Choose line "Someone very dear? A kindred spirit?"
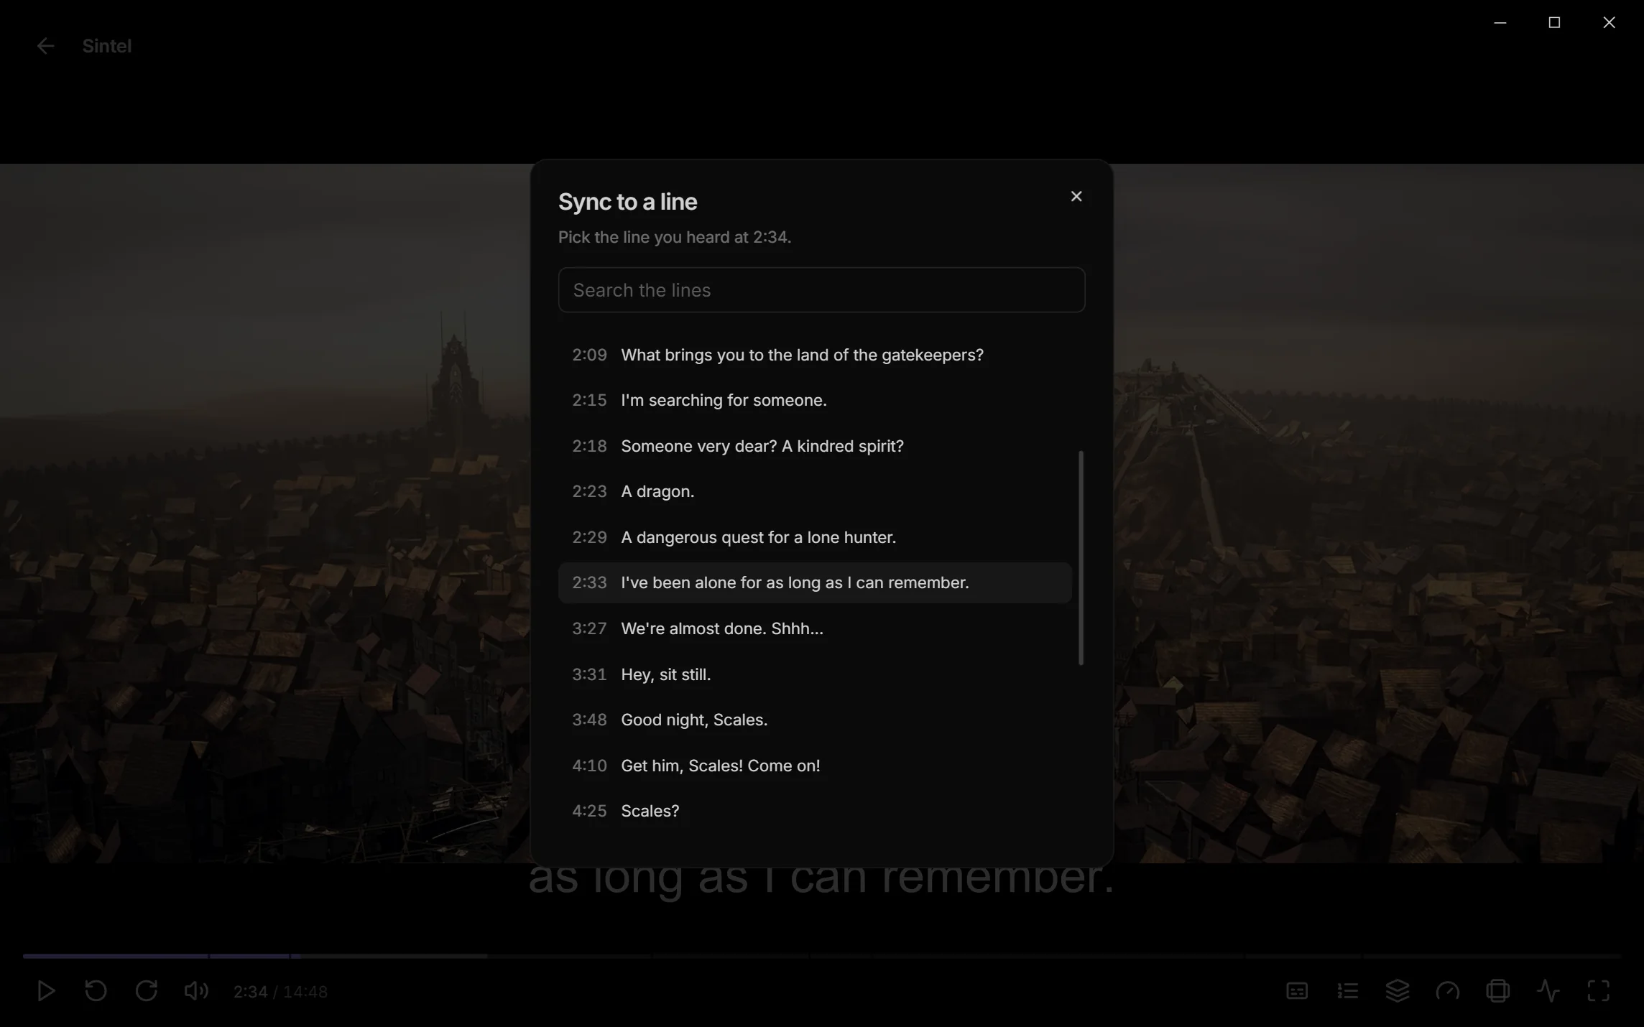Viewport: 1644px width, 1027px height. (x=815, y=446)
